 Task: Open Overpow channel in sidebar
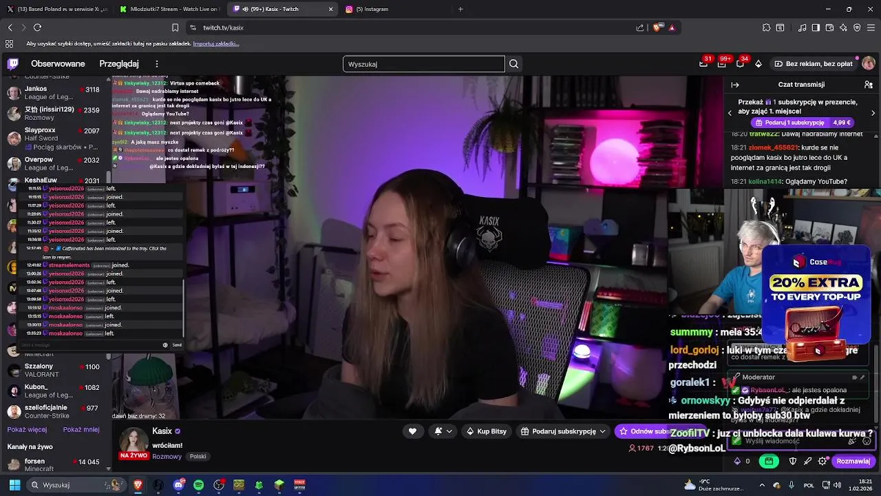point(55,164)
